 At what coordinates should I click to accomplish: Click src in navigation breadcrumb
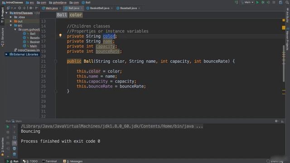click(x=30, y=2)
